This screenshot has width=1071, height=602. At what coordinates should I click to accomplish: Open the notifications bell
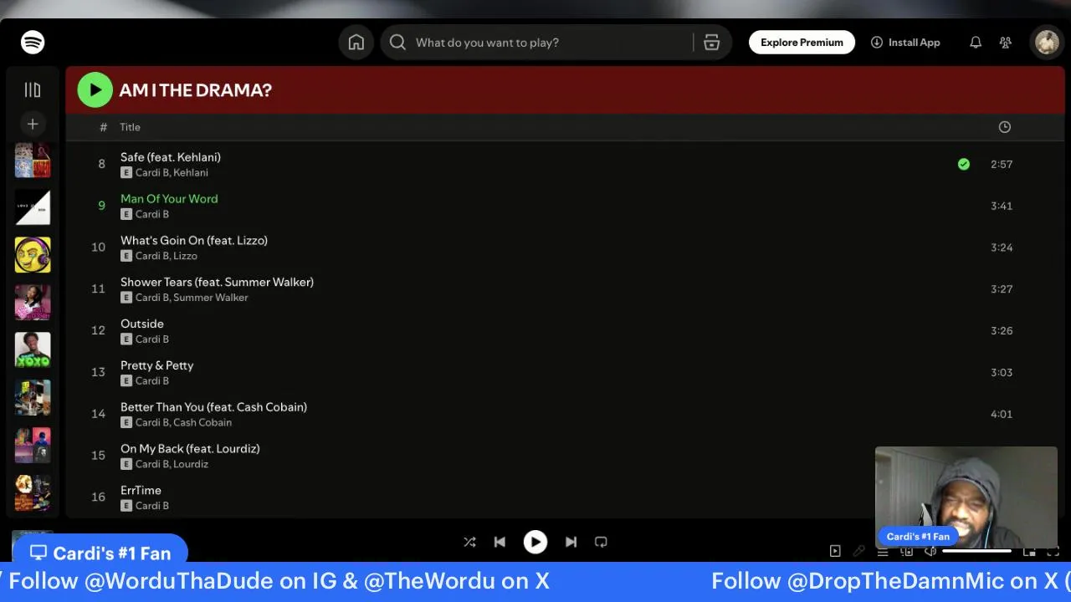(976, 43)
